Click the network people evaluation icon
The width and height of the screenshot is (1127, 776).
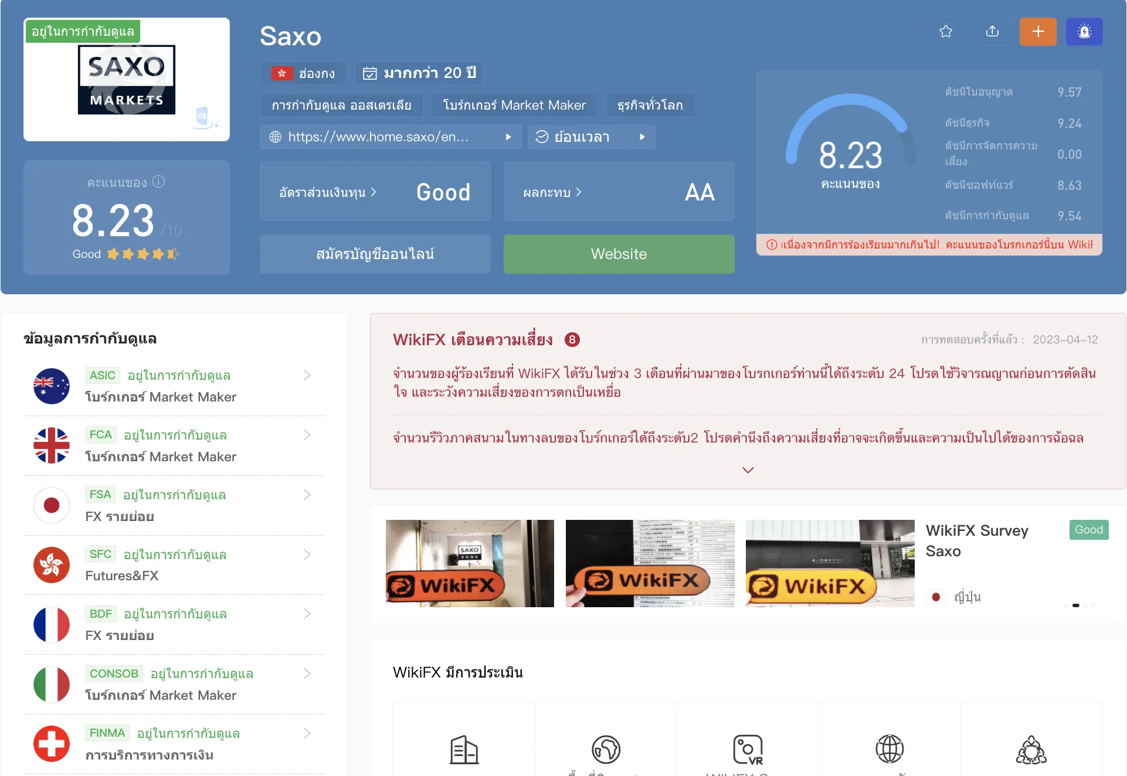point(1031,750)
